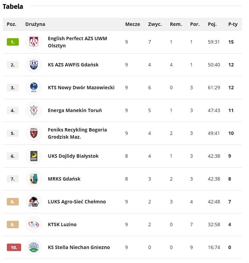Click the KTSK Luzino team logo
The height and width of the screenshot is (263, 249).
click(x=33, y=225)
